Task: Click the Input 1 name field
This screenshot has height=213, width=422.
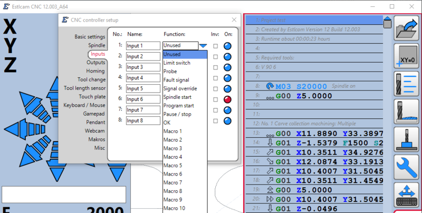Action: 143,46
